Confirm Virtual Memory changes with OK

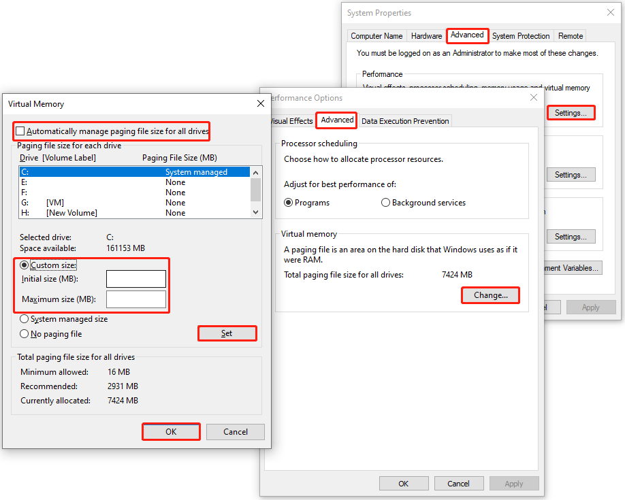coord(171,431)
